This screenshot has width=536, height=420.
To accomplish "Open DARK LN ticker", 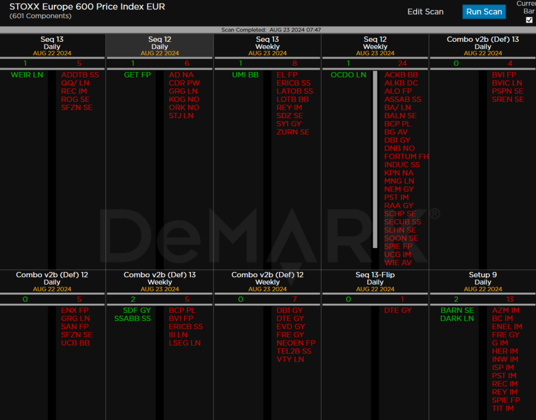I will 457,319.
